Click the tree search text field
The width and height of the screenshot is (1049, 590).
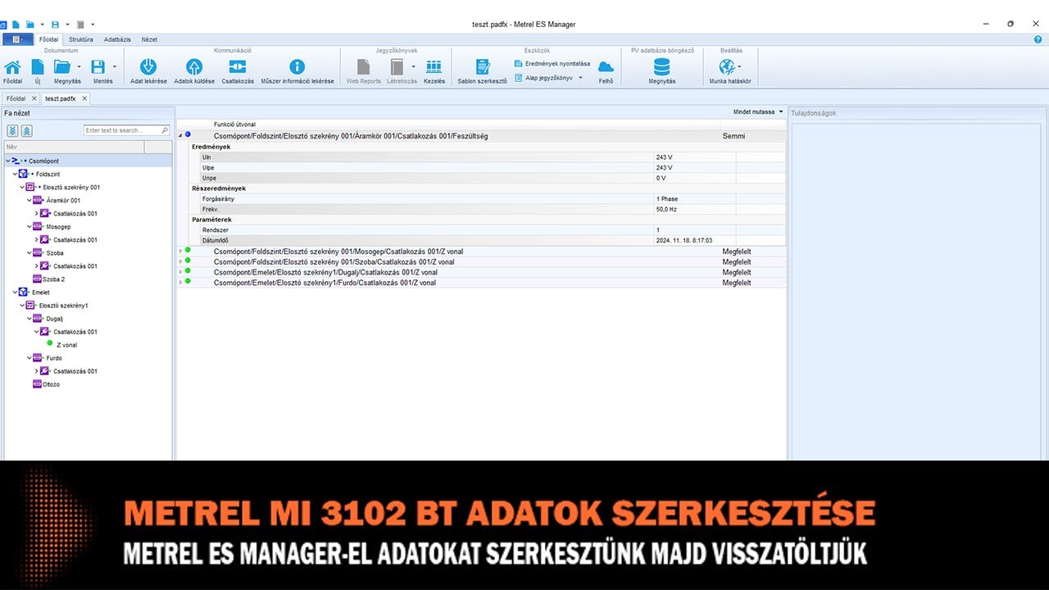pyautogui.click(x=121, y=130)
